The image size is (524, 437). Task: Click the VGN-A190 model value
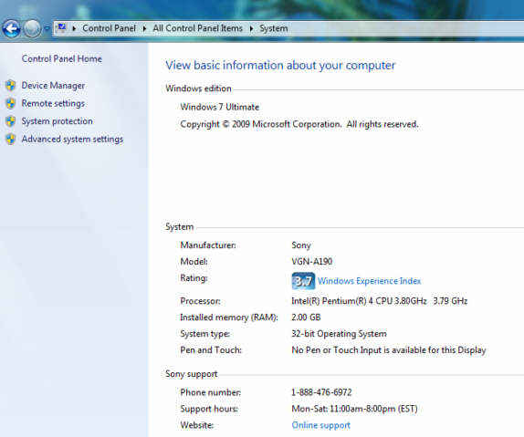[x=312, y=262]
